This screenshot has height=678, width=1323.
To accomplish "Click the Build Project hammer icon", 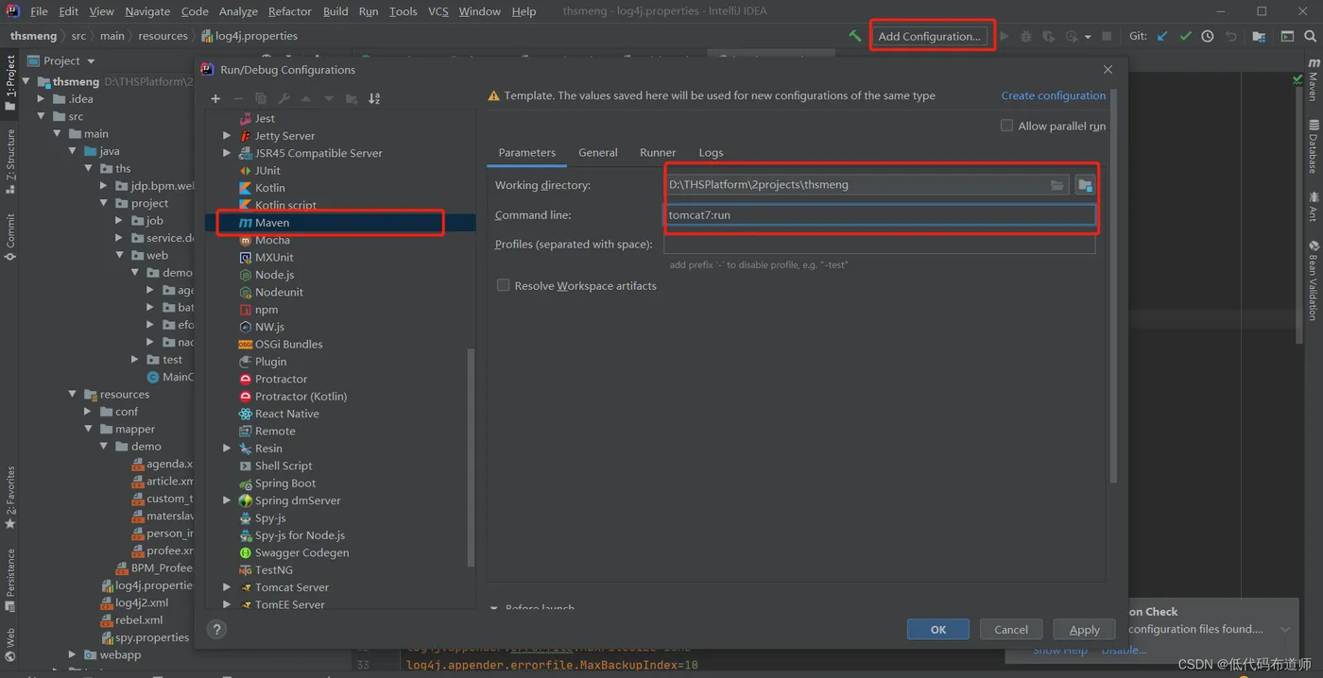I will pos(854,36).
